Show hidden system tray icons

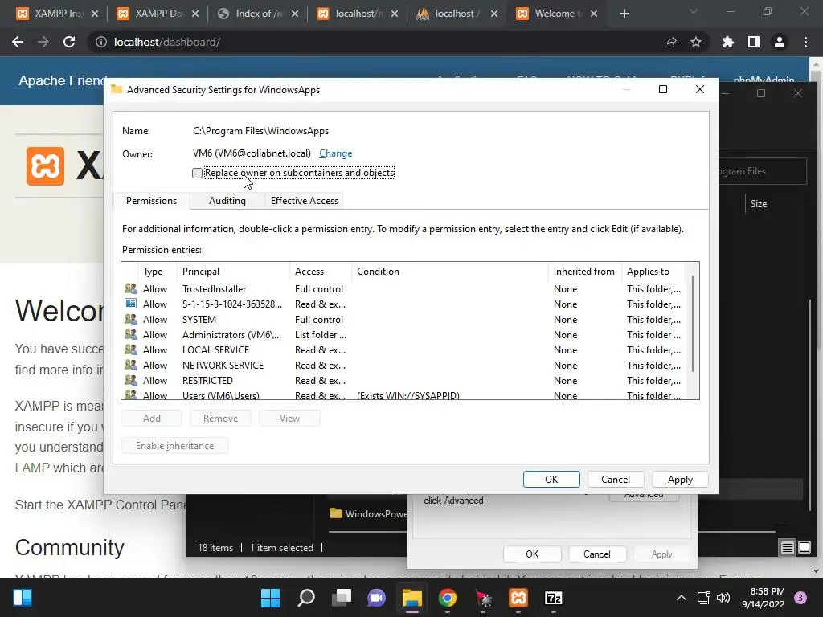[682, 598]
